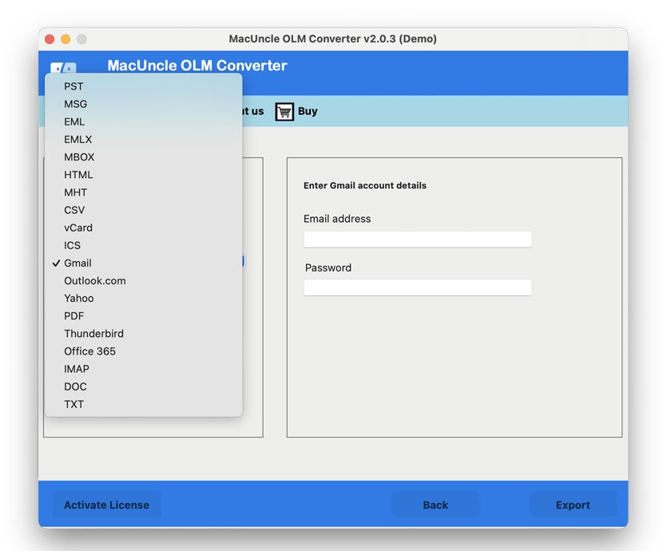Pick the MBOX format option

pos(79,157)
